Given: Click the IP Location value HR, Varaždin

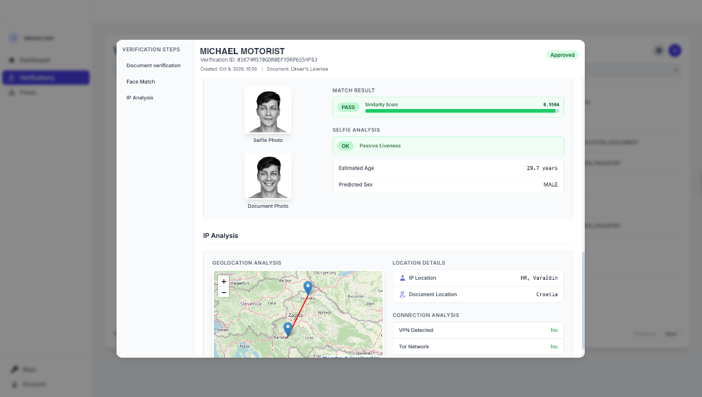Looking at the screenshot, I should (539, 278).
